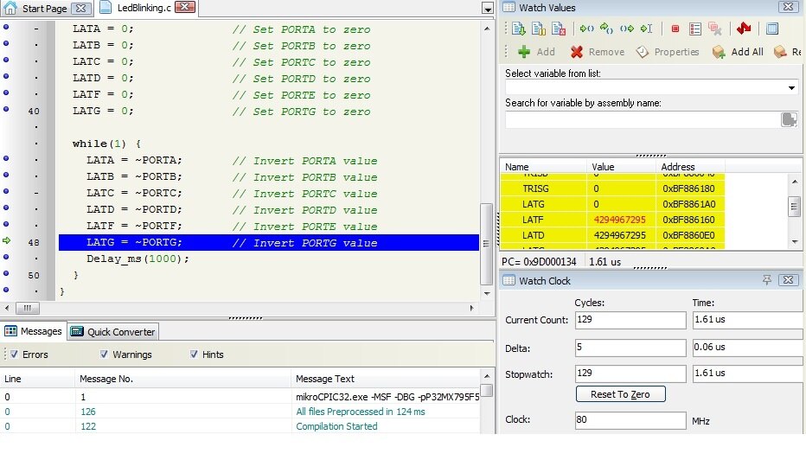Click the Add All variables button

pyautogui.click(x=738, y=52)
